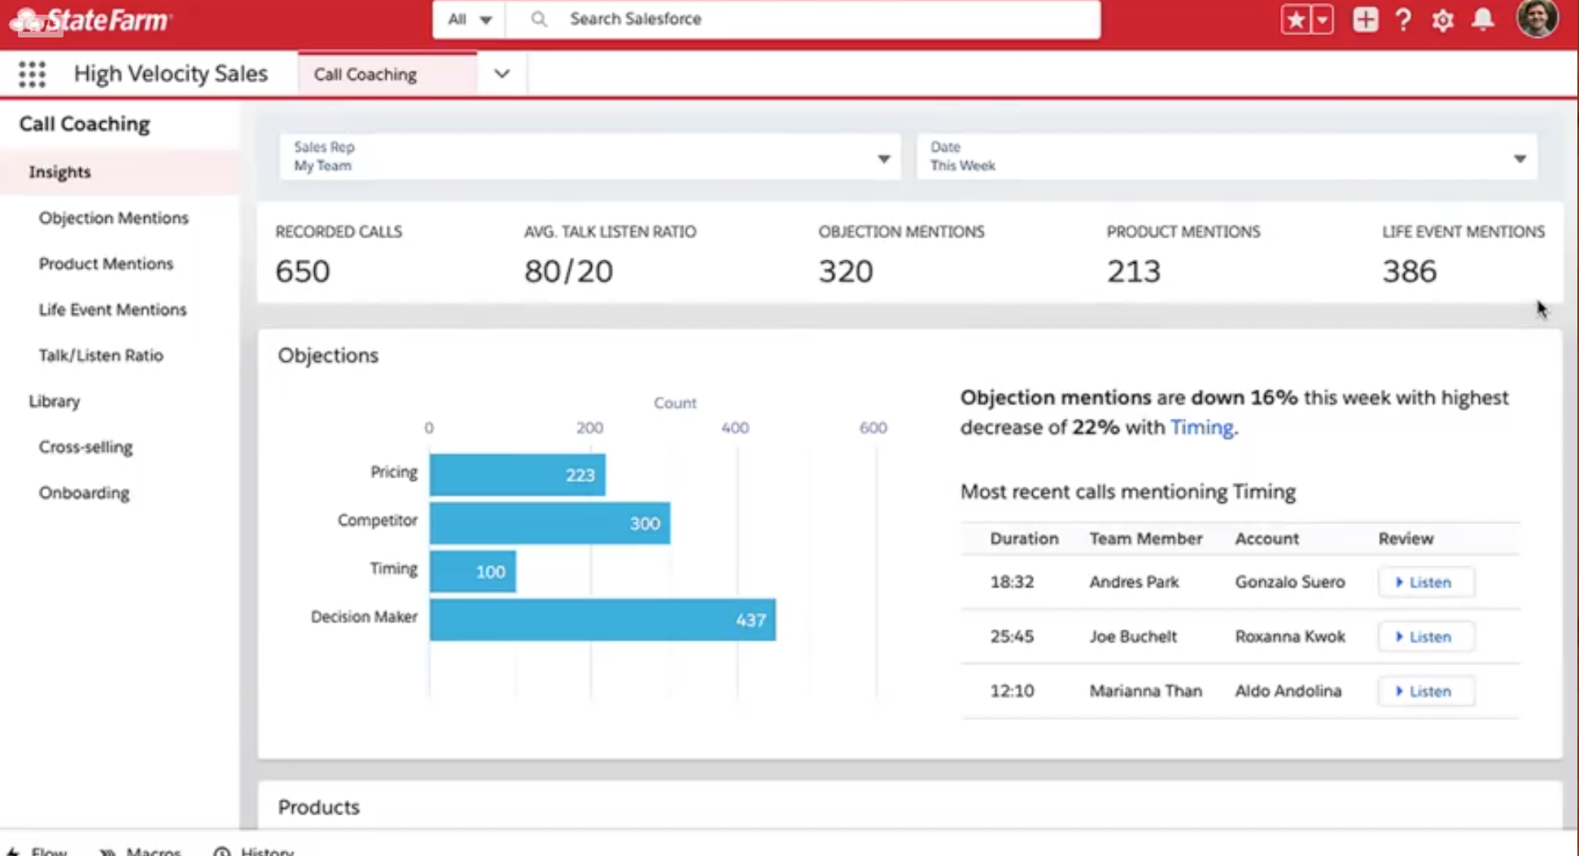Click the Account column header
Image resolution: width=1579 pixels, height=856 pixels.
tap(1266, 539)
